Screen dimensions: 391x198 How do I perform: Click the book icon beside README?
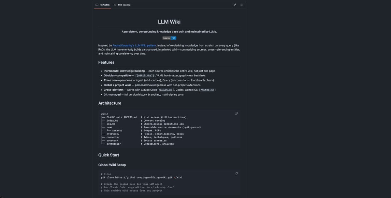(x=97, y=5)
